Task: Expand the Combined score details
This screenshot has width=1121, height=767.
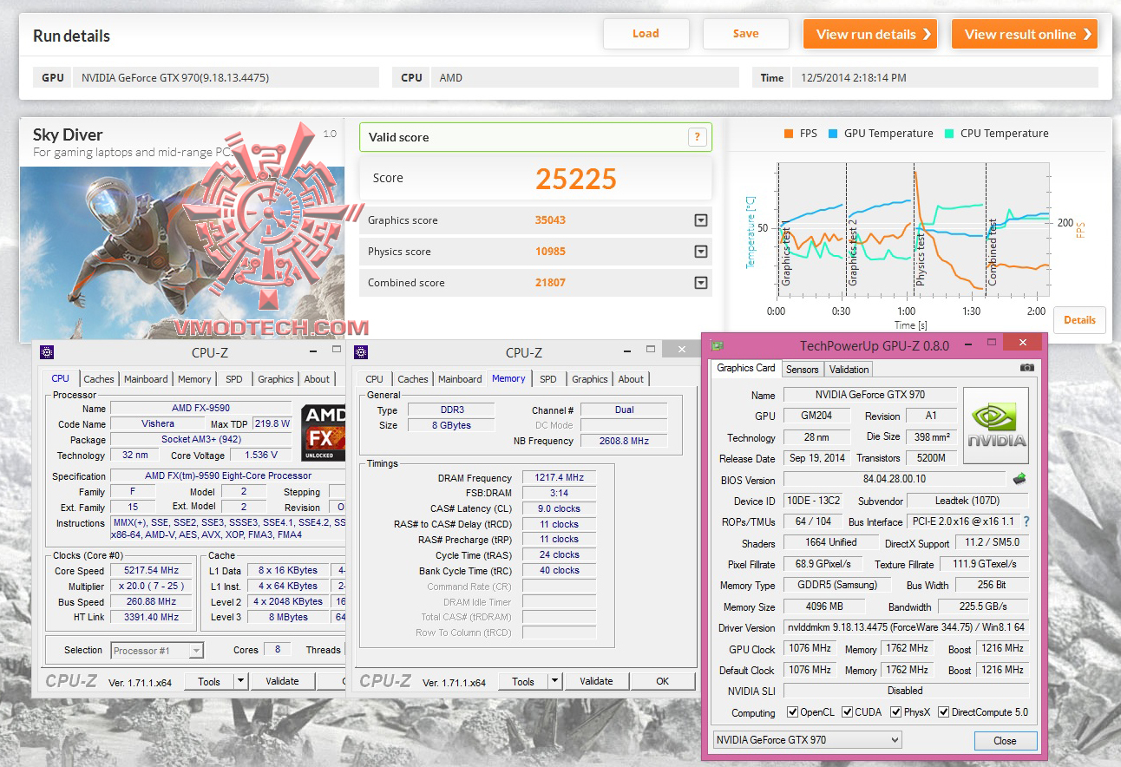Action: [x=701, y=283]
